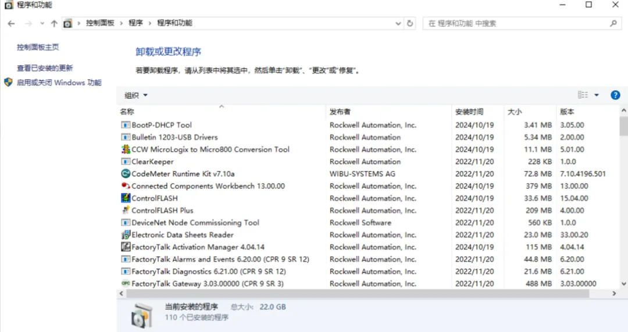The height and width of the screenshot is (332, 628).
Task: Click the name ControlFLASH Plus
Action: tap(162, 210)
